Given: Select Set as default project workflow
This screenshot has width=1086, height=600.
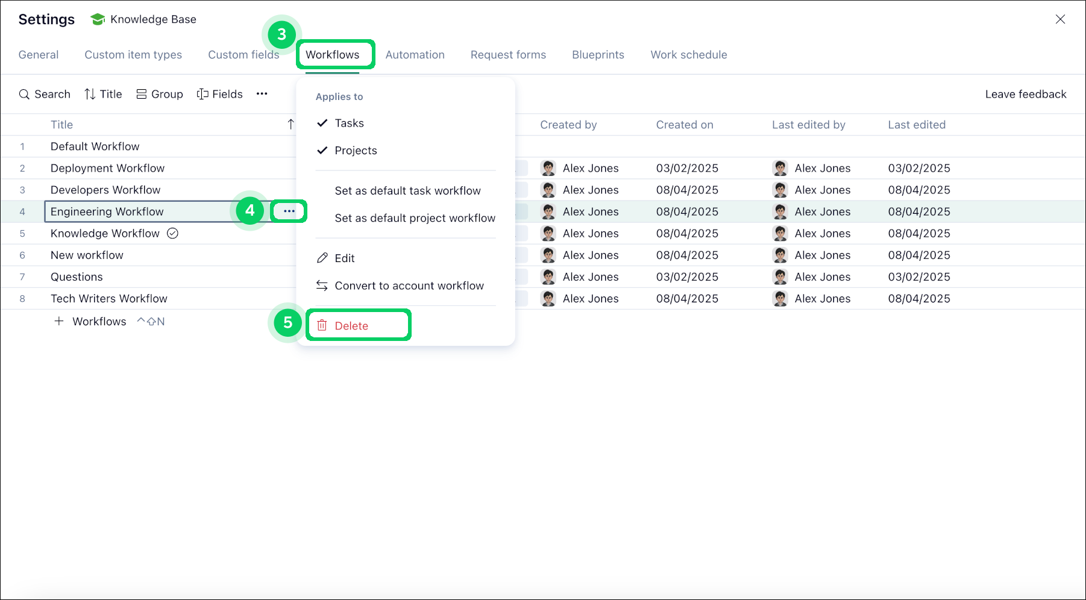Looking at the screenshot, I should [415, 218].
